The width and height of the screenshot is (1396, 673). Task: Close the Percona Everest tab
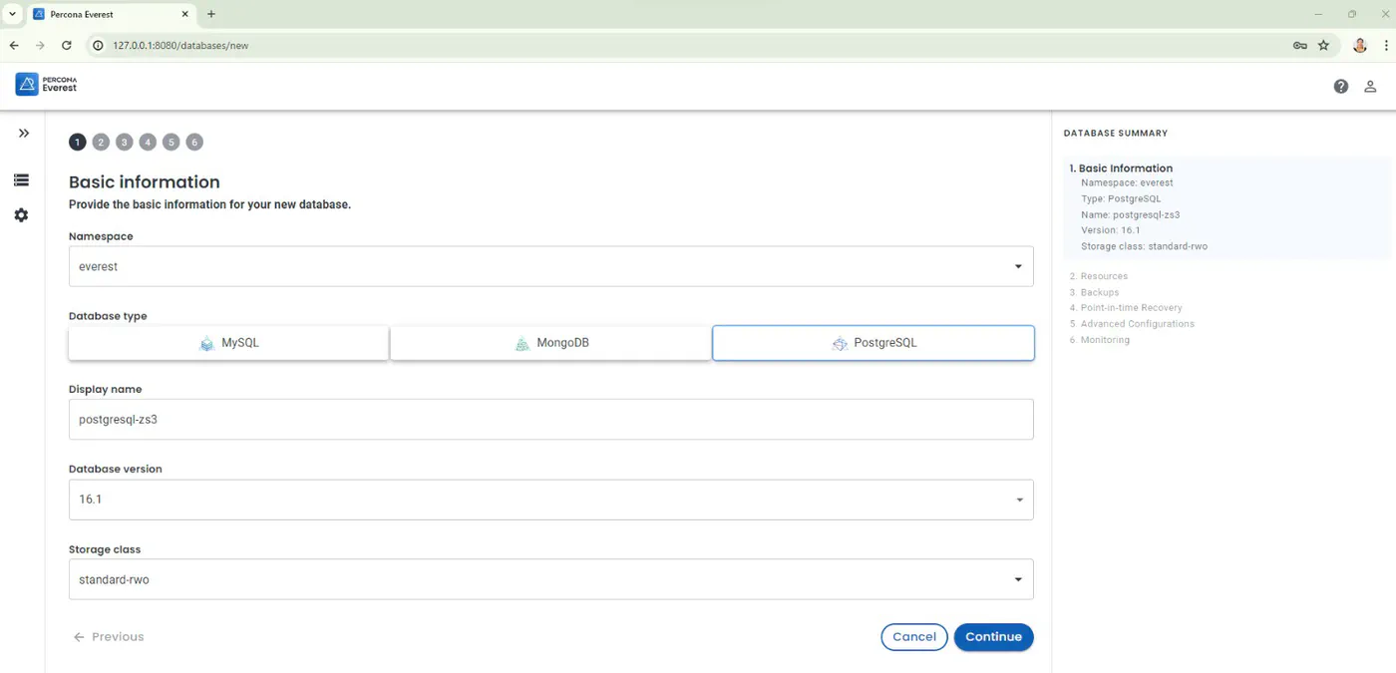click(185, 14)
